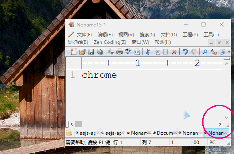
Task: Restore down the document child window
Action: (x=219, y=43)
